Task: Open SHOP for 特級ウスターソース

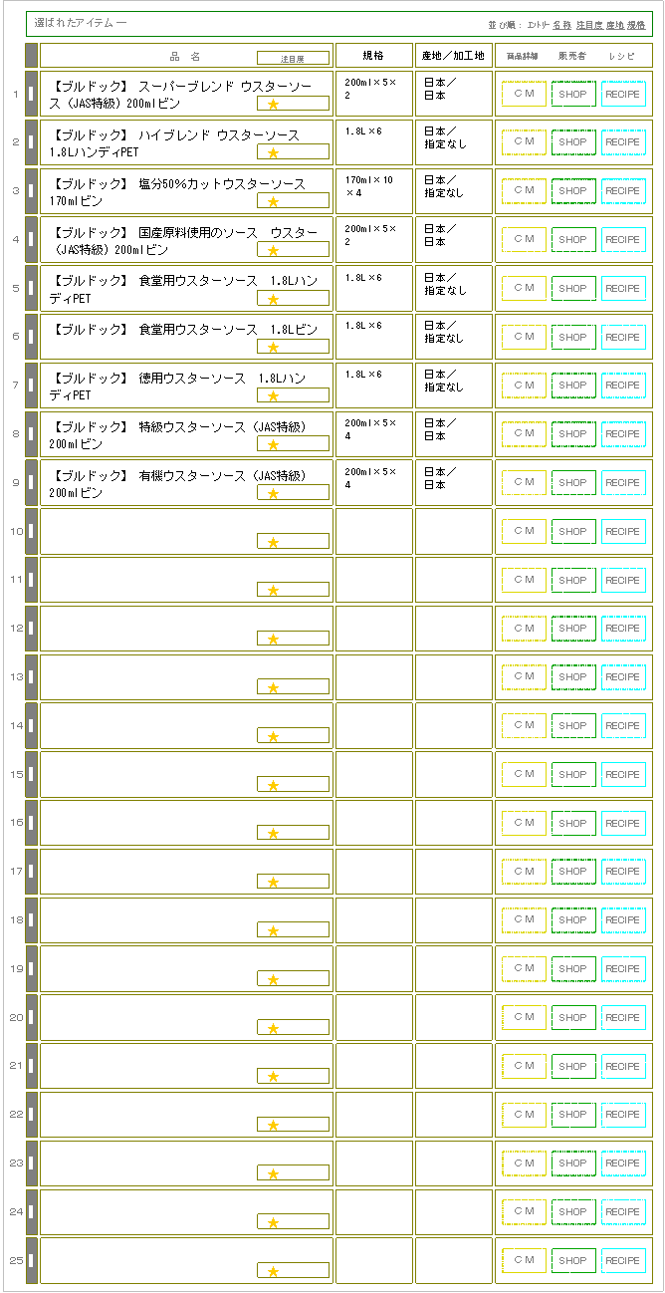Action: (573, 434)
